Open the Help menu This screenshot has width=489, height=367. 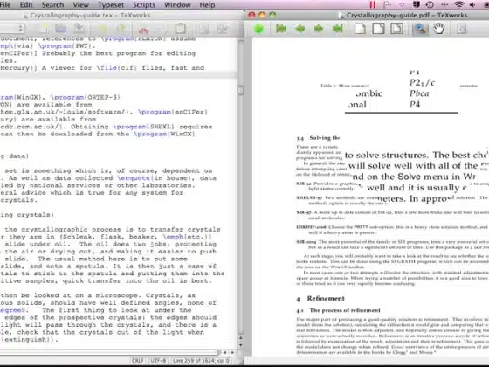[x=207, y=5]
